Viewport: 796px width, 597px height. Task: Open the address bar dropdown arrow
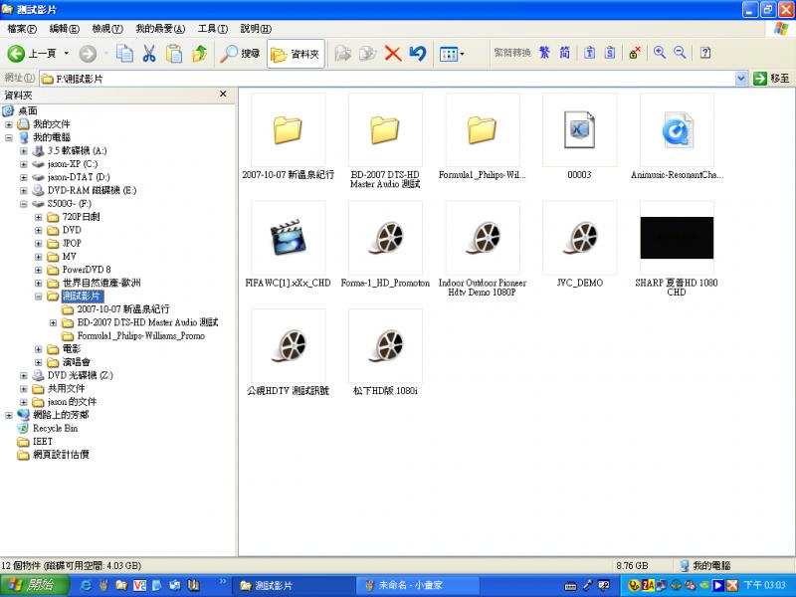pos(741,78)
